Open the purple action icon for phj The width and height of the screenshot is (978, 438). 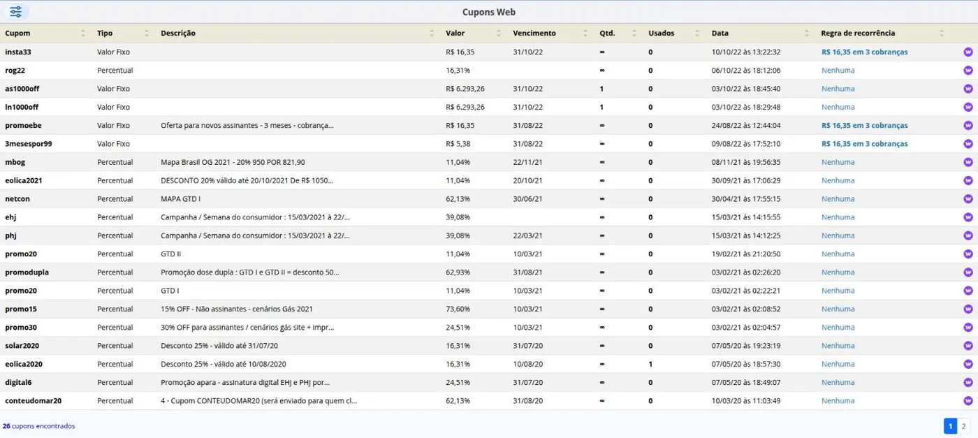pyautogui.click(x=968, y=235)
